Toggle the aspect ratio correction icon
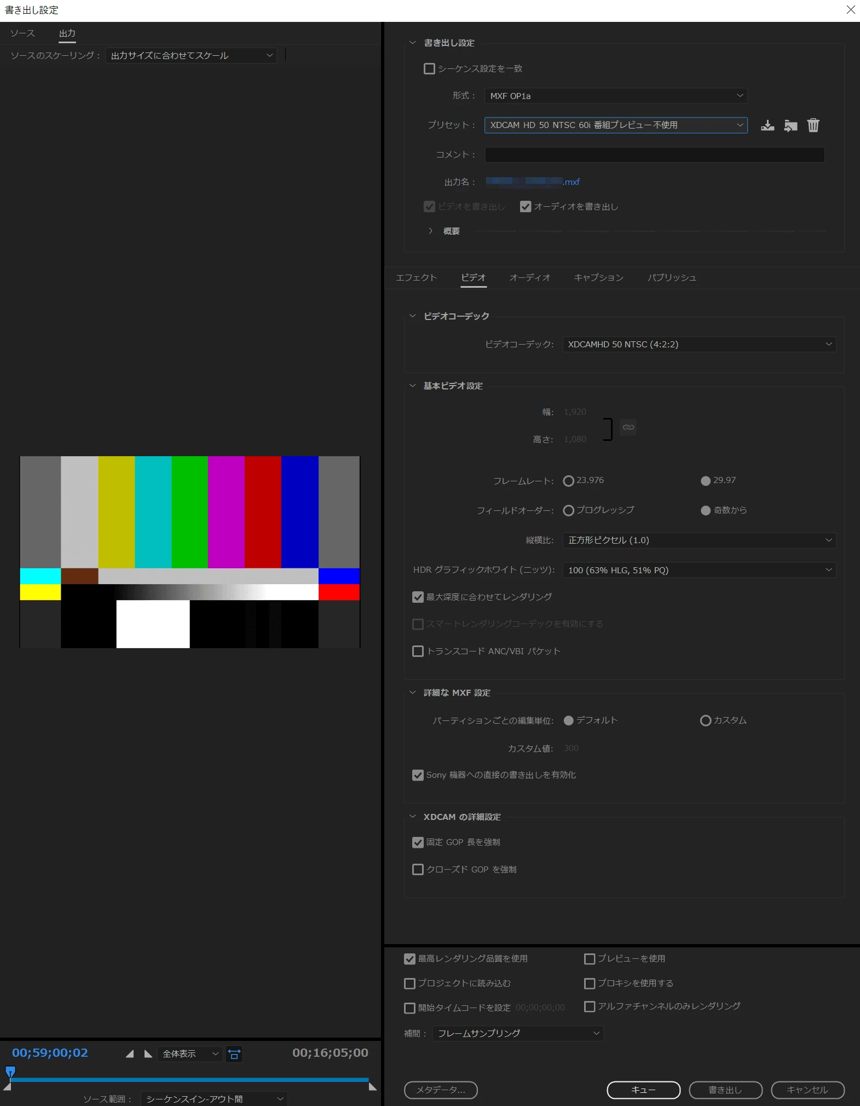 pyautogui.click(x=234, y=1053)
